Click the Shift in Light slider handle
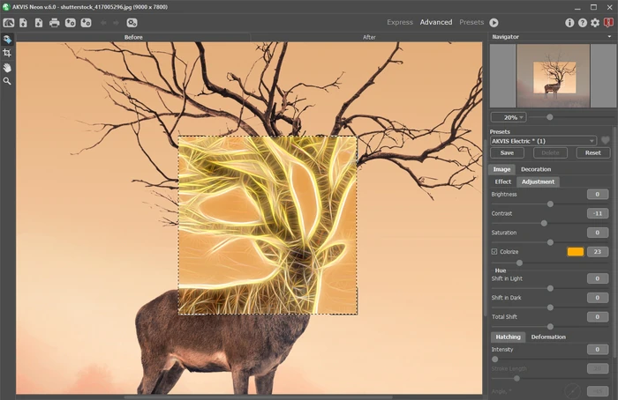The width and height of the screenshot is (618, 400). pos(550,288)
